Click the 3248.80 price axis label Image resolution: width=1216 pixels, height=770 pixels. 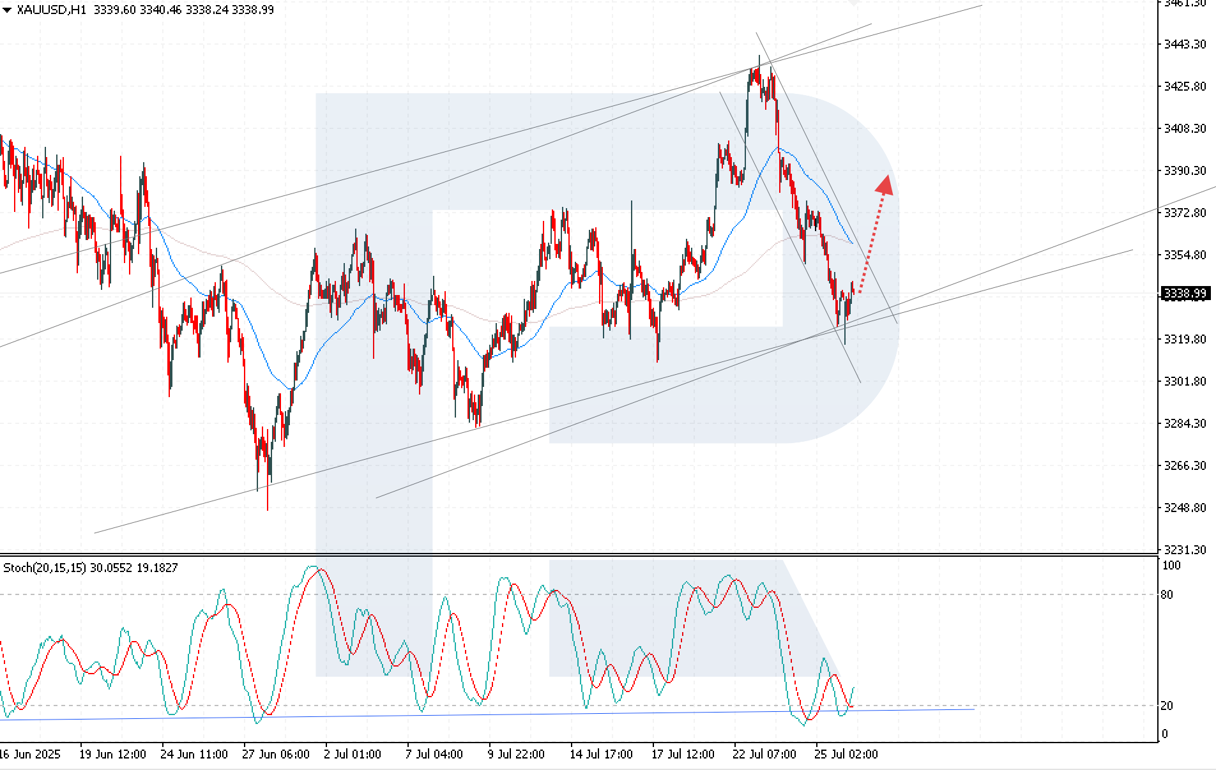1185,508
